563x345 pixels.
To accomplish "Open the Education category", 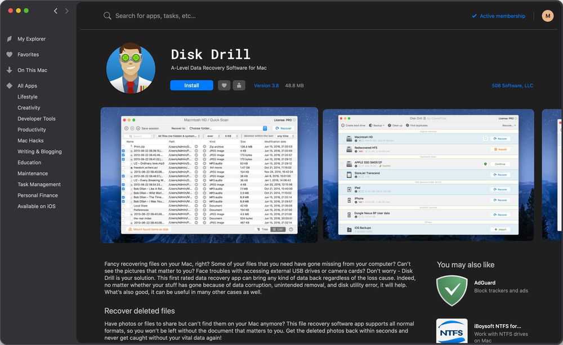I will coord(29,162).
